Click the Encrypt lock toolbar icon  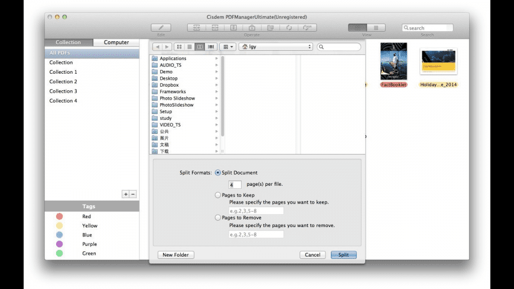pyautogui.click(x=252, y=28)
